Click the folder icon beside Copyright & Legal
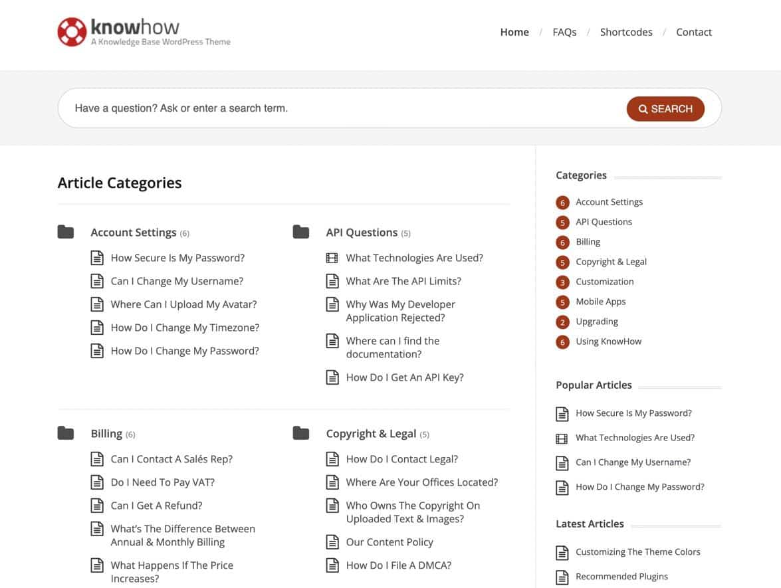The width and height of the screenshot is (781, 588). tap(300, 432)
